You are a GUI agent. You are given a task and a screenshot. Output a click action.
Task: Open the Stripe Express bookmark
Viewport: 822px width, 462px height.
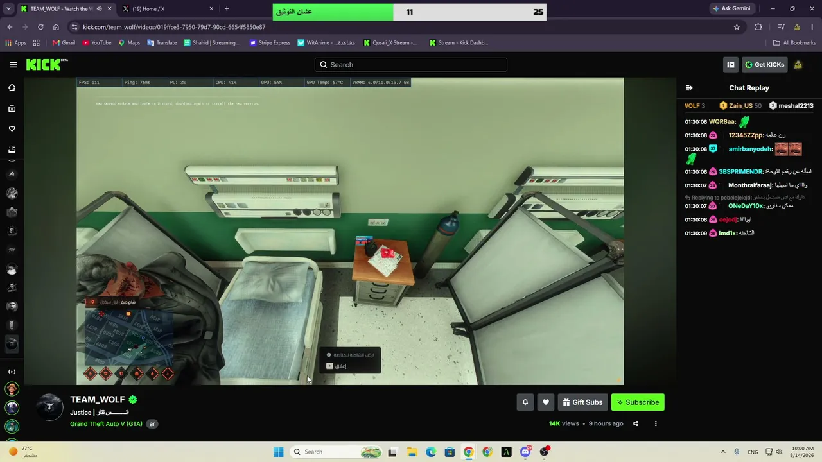click(270, 43)
